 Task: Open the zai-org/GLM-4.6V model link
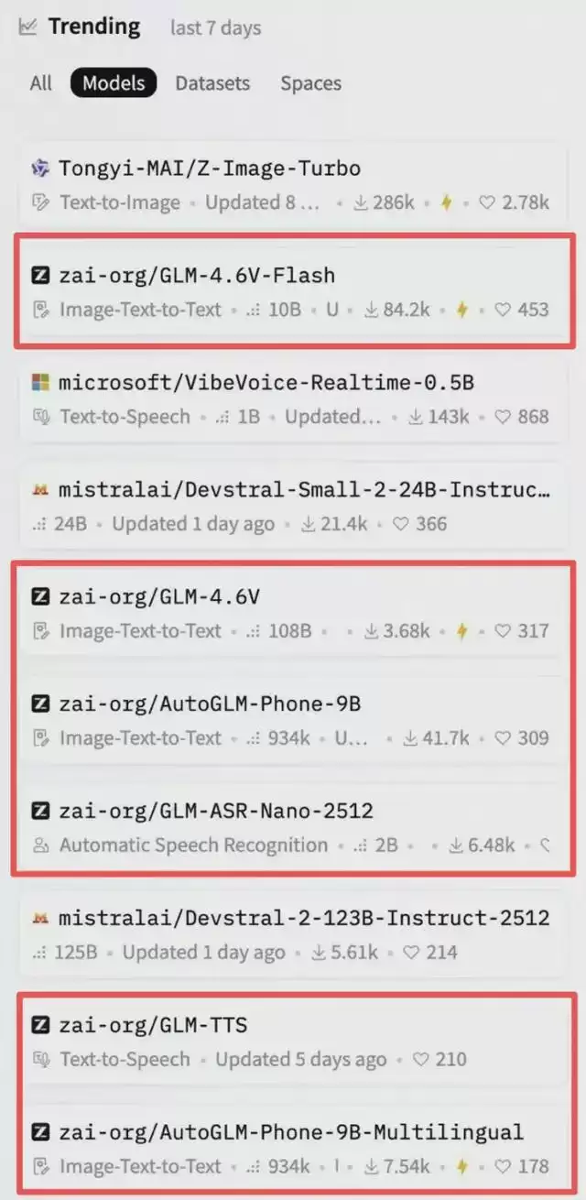click(159, 597)
